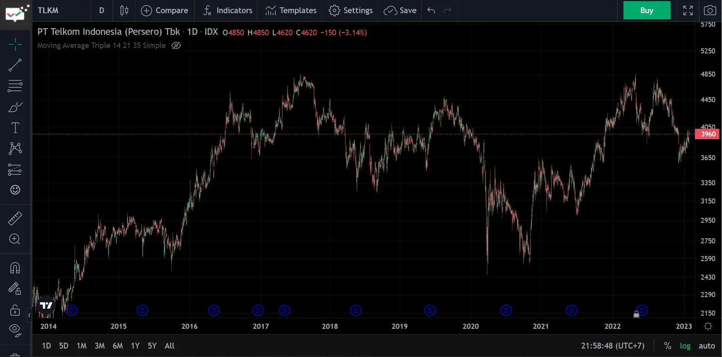
Task: Click the first dividend marker in 2014
Action: click(71, 310)
